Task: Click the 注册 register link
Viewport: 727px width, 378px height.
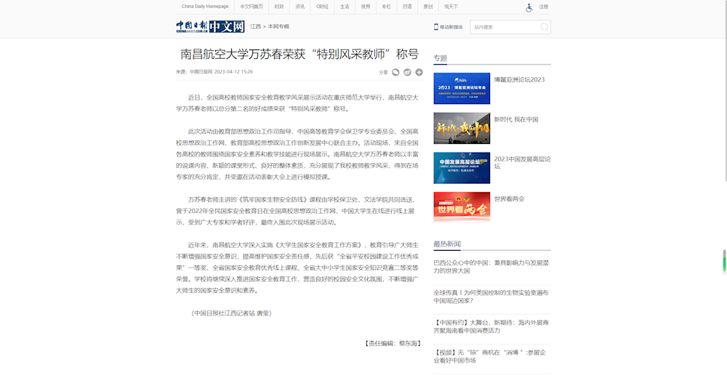Action: point(544,7)
